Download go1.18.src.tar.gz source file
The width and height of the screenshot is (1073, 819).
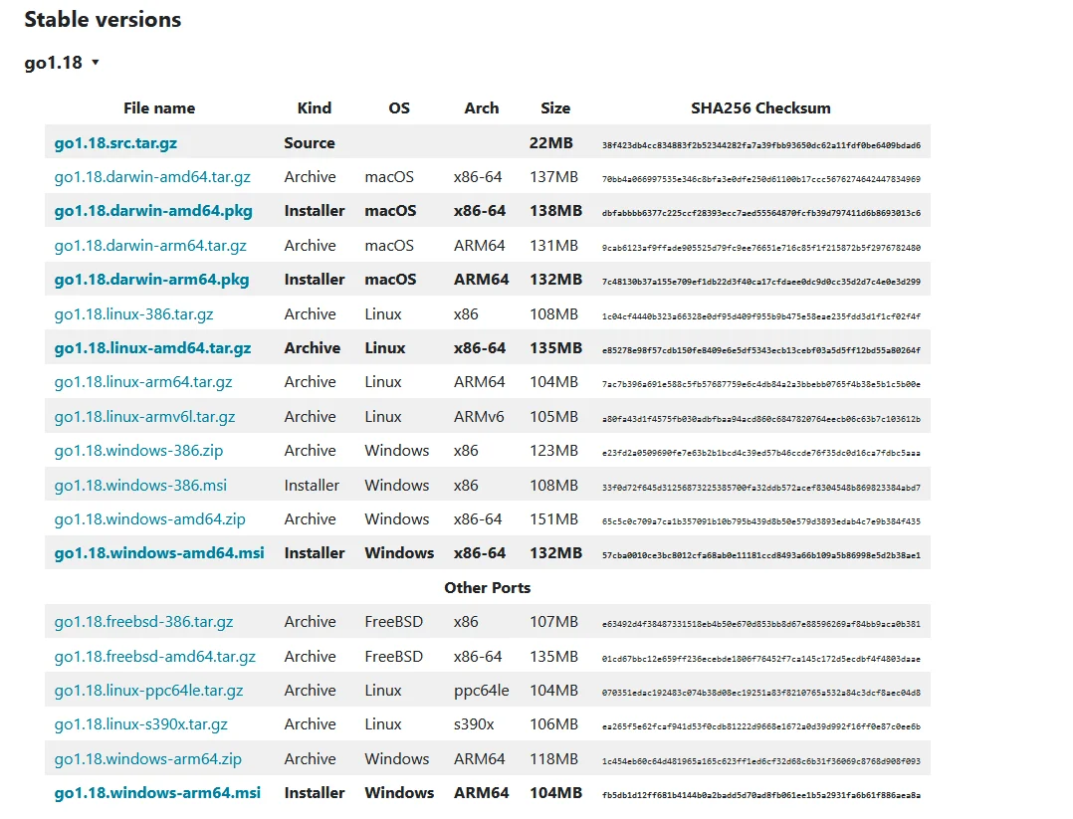[x=115, y=143]
